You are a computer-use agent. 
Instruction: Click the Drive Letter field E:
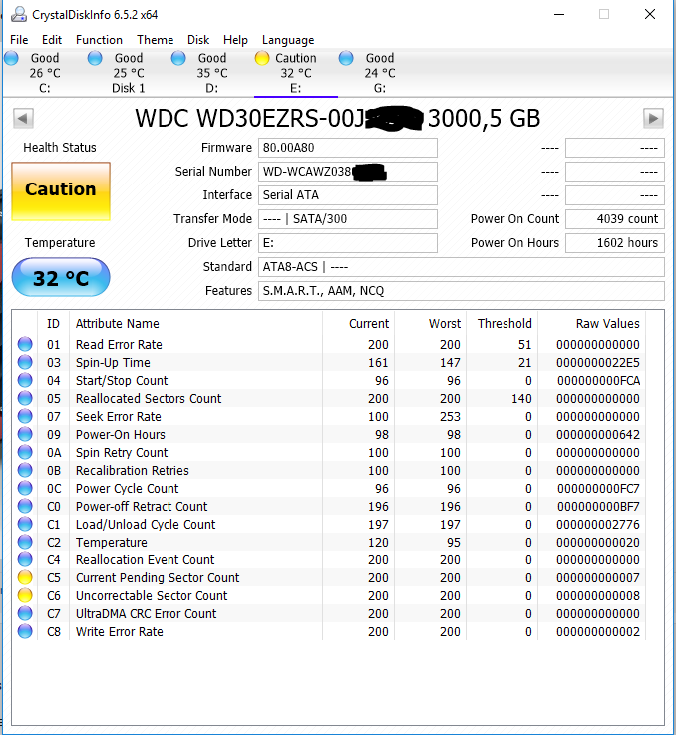347,243
